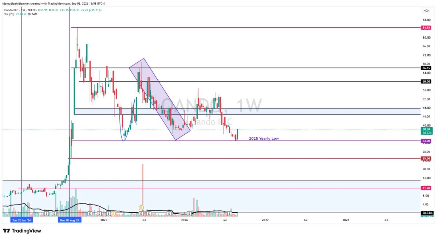Image resolution: width=437 pixels, height=238 pixels.
Task: Click the 72.00 price axis value
Action: [426, 55]
